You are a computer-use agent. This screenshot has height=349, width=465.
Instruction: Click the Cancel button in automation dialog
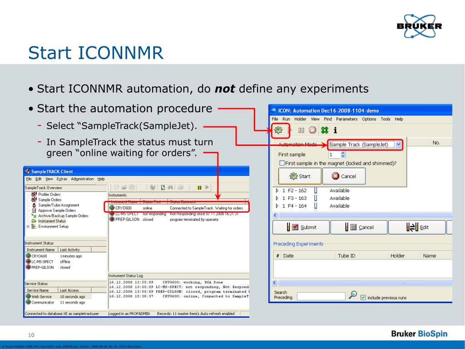click(344, 176)
